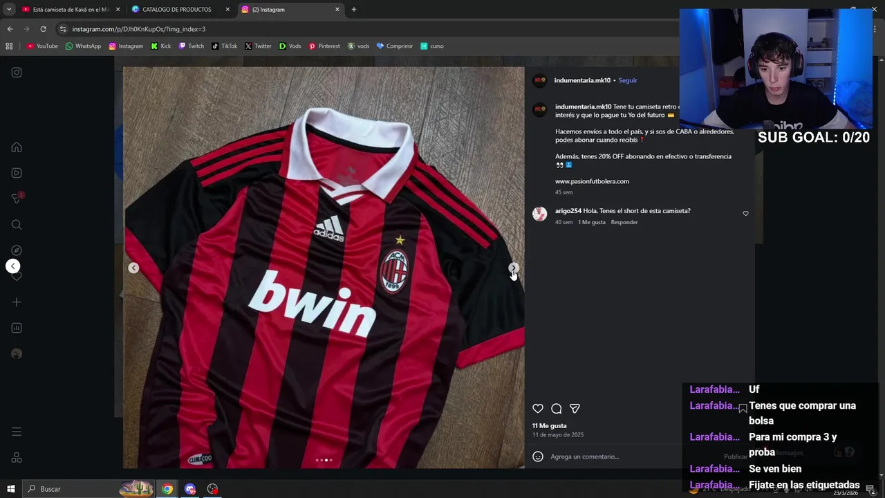Image resolution: width=885 pixels, height=498 pixels.
Task: Open the icon below the hamburger menu
Action: click(17, 458)
